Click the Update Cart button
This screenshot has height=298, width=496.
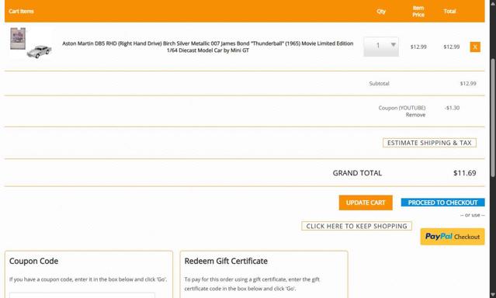coord(366,203)
